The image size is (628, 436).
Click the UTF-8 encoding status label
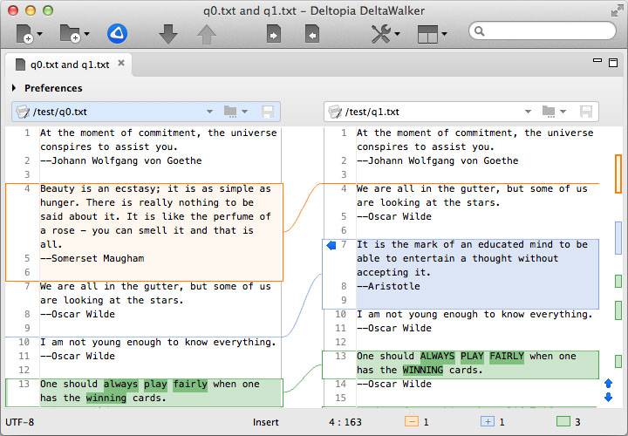pyautogui.click(x=19, y=422)
